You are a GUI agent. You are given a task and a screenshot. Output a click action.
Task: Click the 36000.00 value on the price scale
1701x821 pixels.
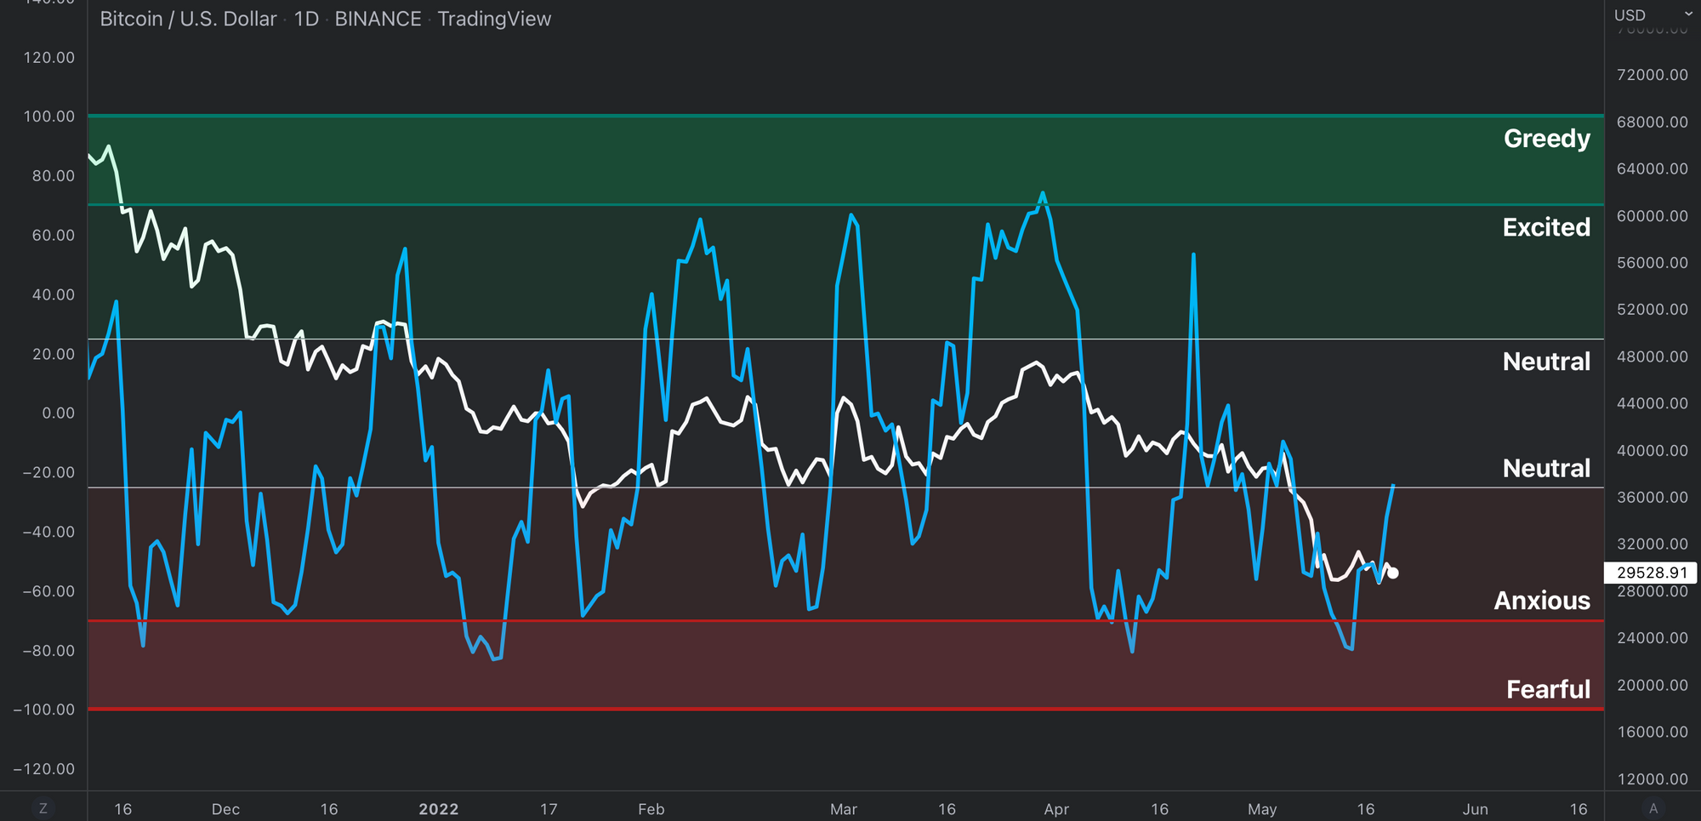[x=1653, y=498]
